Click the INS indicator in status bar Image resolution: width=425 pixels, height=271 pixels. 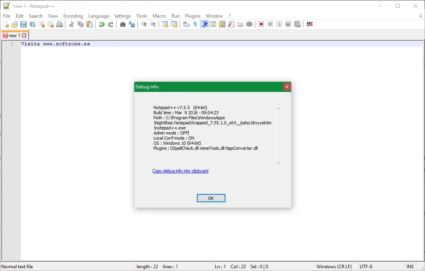click(410, 267)
